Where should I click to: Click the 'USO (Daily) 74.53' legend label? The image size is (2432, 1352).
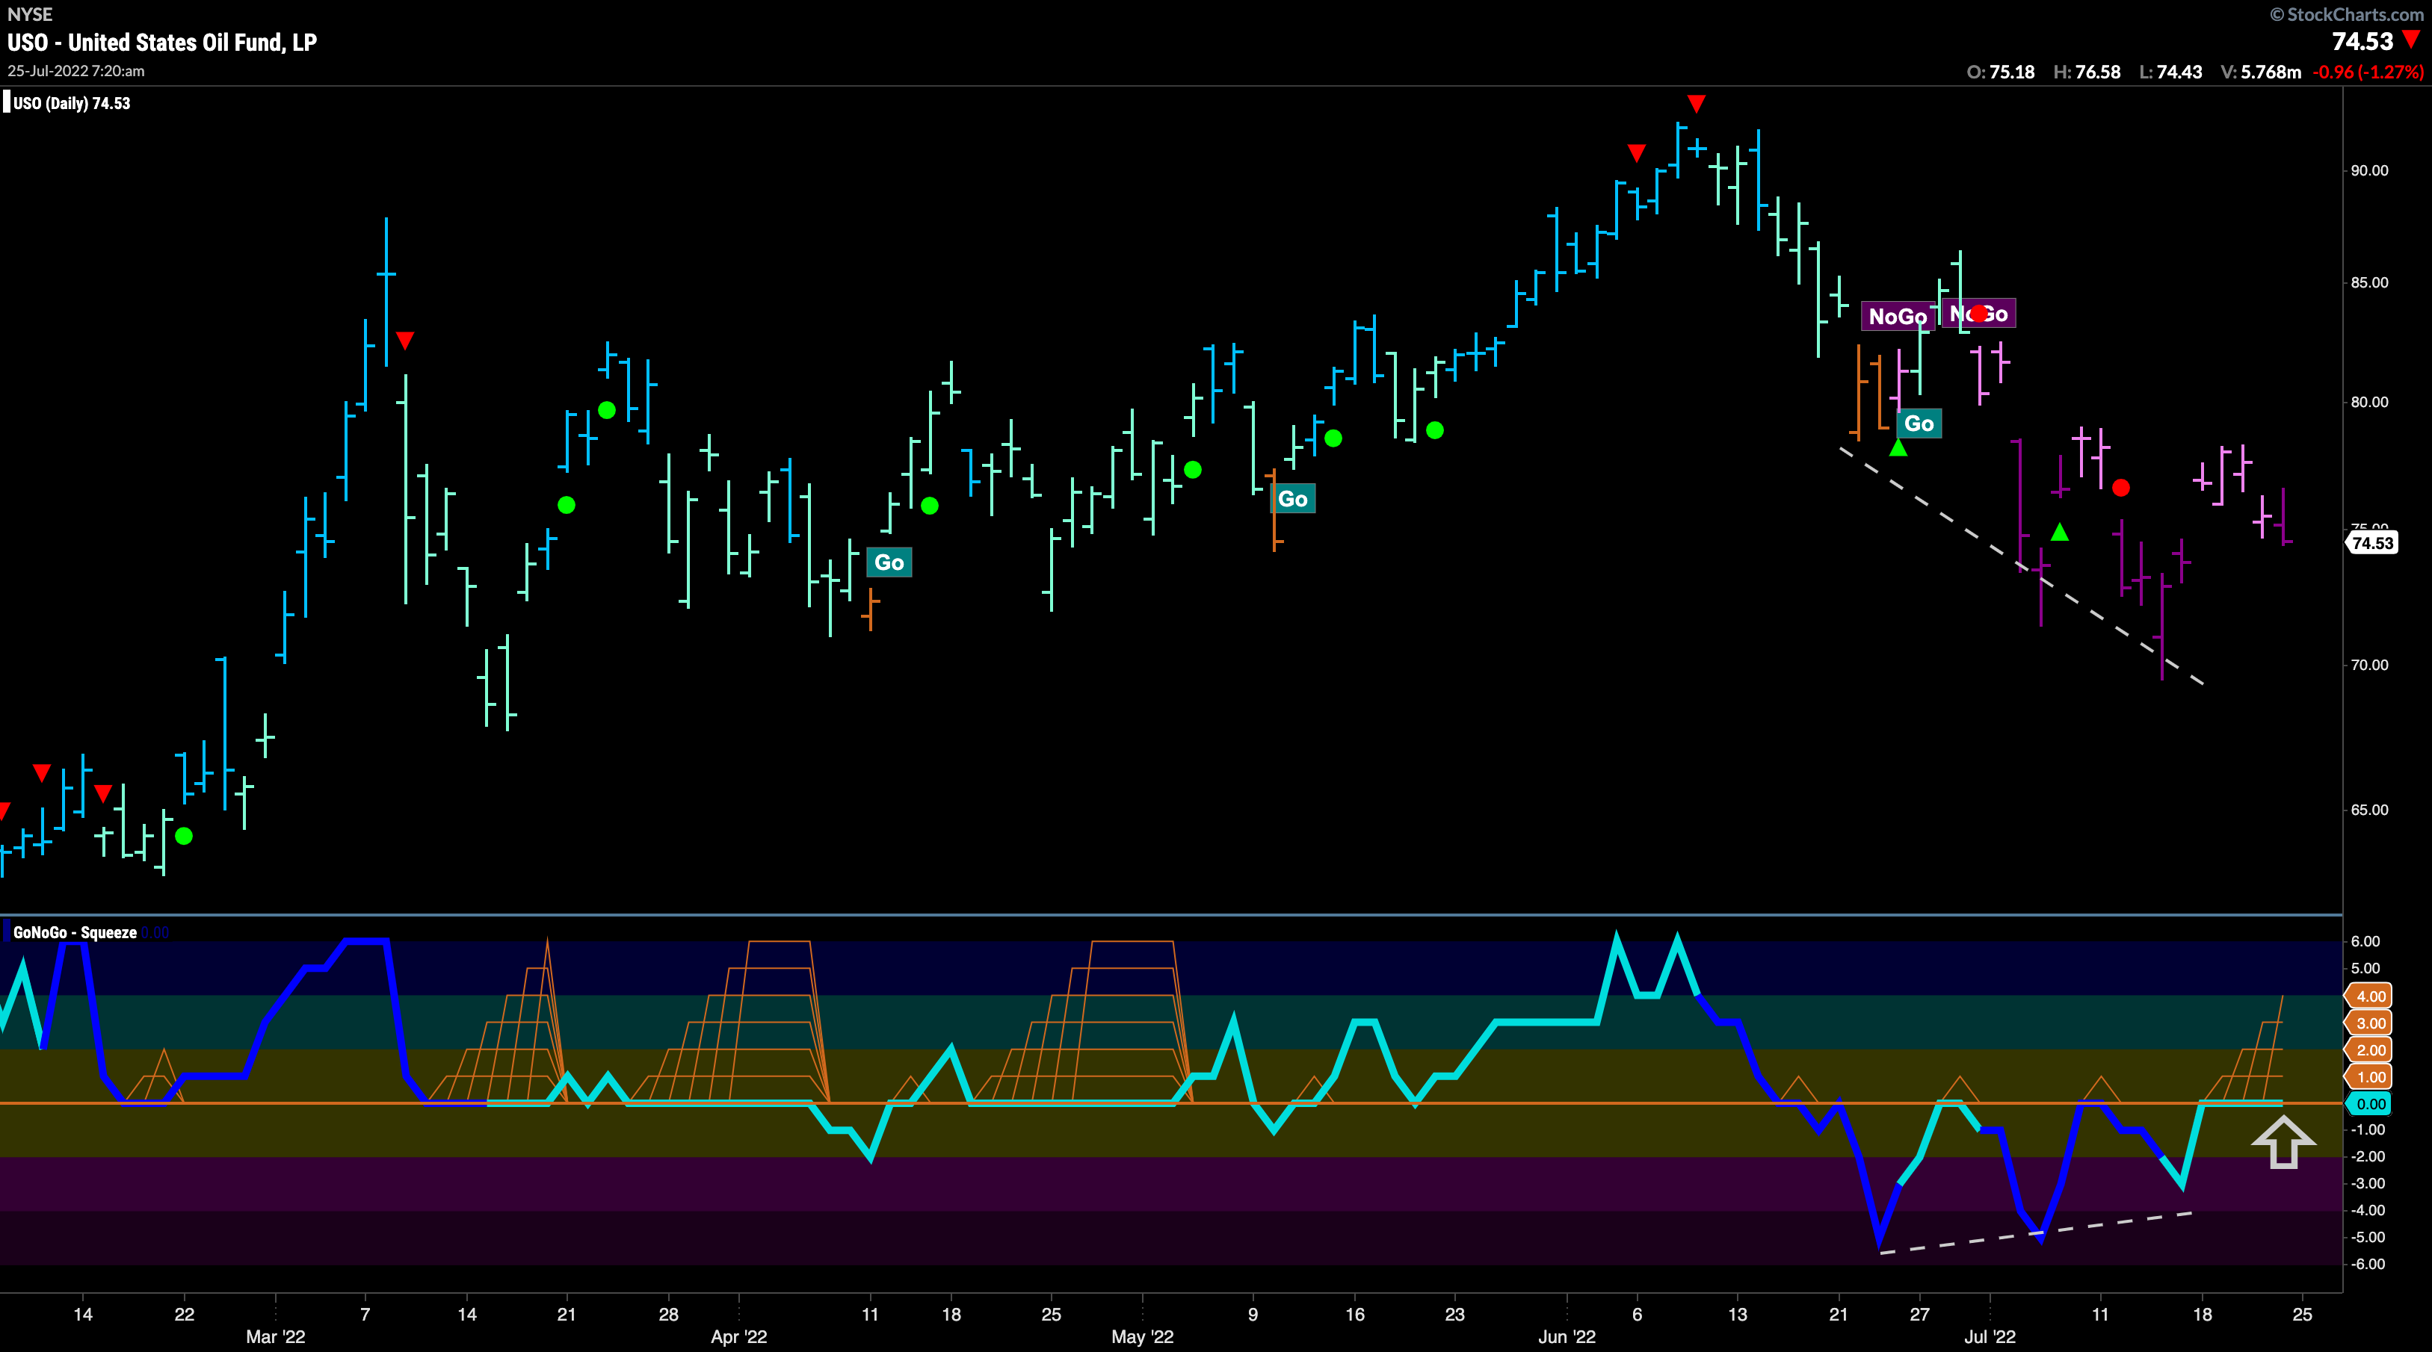click(72, 103)
